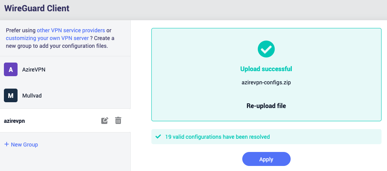Create a New Group
The height and width of the screenshot is (171, 387).
click(21, 145)
